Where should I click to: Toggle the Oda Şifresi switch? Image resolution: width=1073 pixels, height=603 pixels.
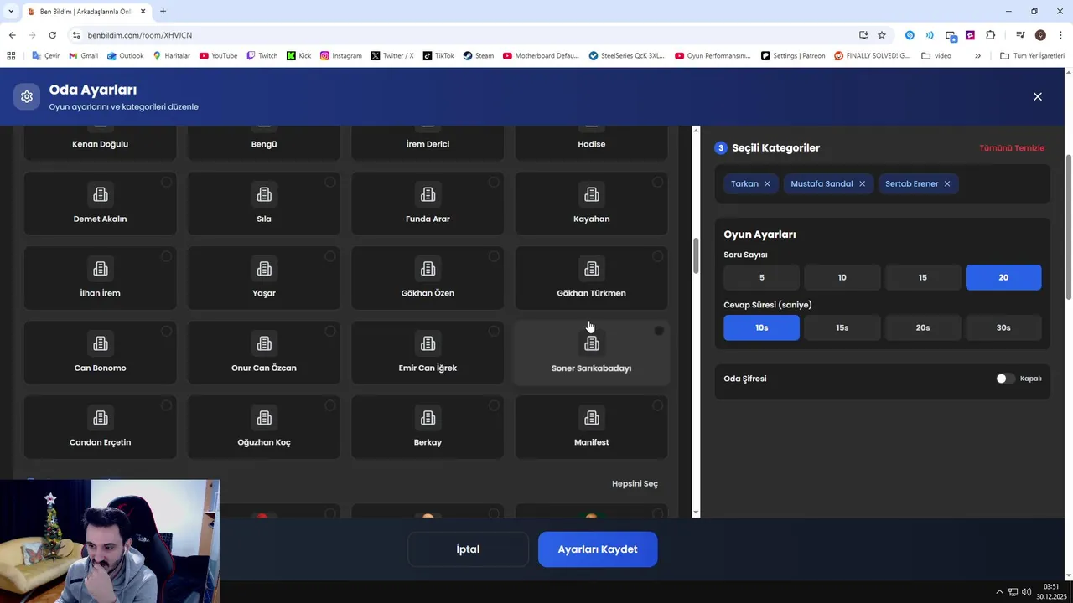click(x=1005, y=379)
